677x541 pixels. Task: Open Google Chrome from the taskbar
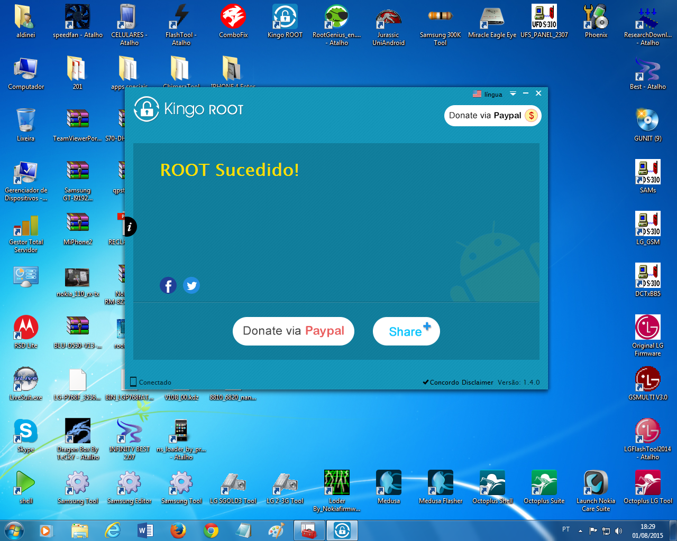211,530
